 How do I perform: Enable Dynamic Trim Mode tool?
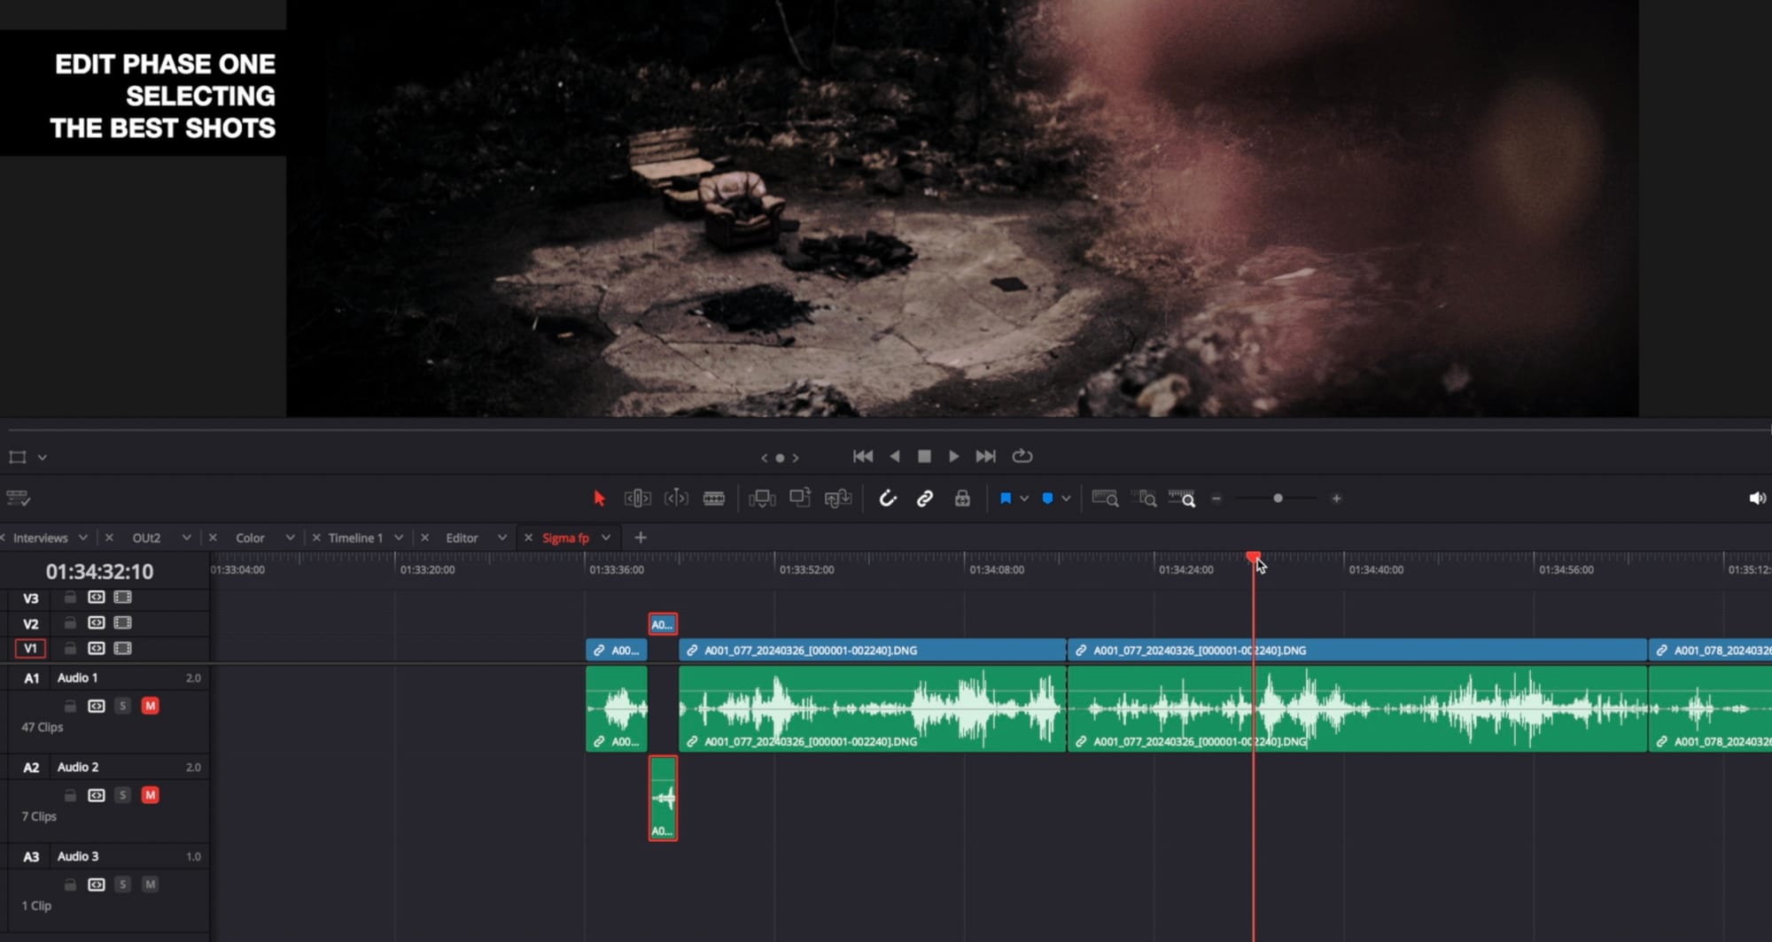click(x=676, y=498)
